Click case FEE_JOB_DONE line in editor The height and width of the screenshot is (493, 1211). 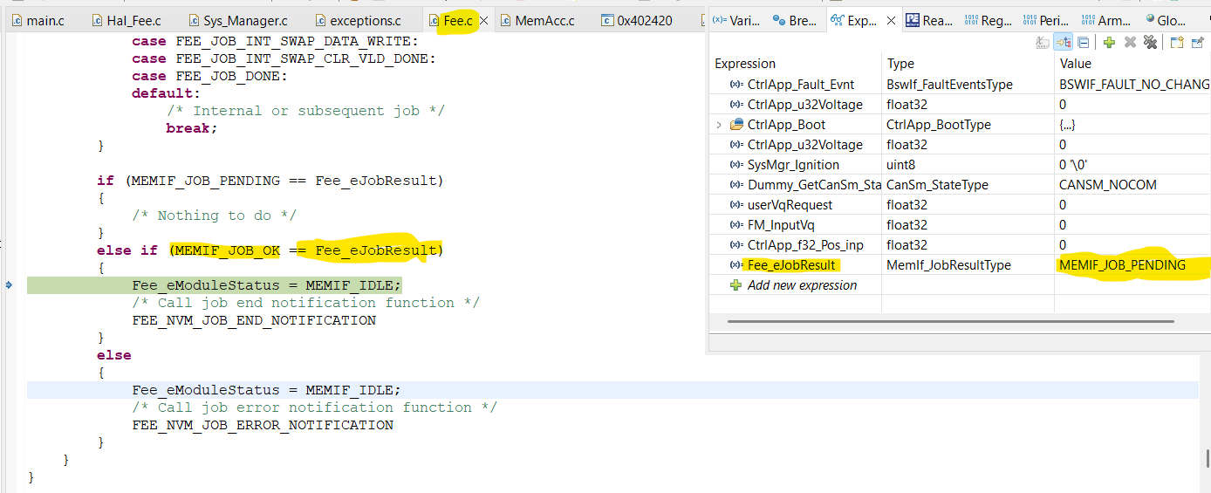click(x=209, y=76)
